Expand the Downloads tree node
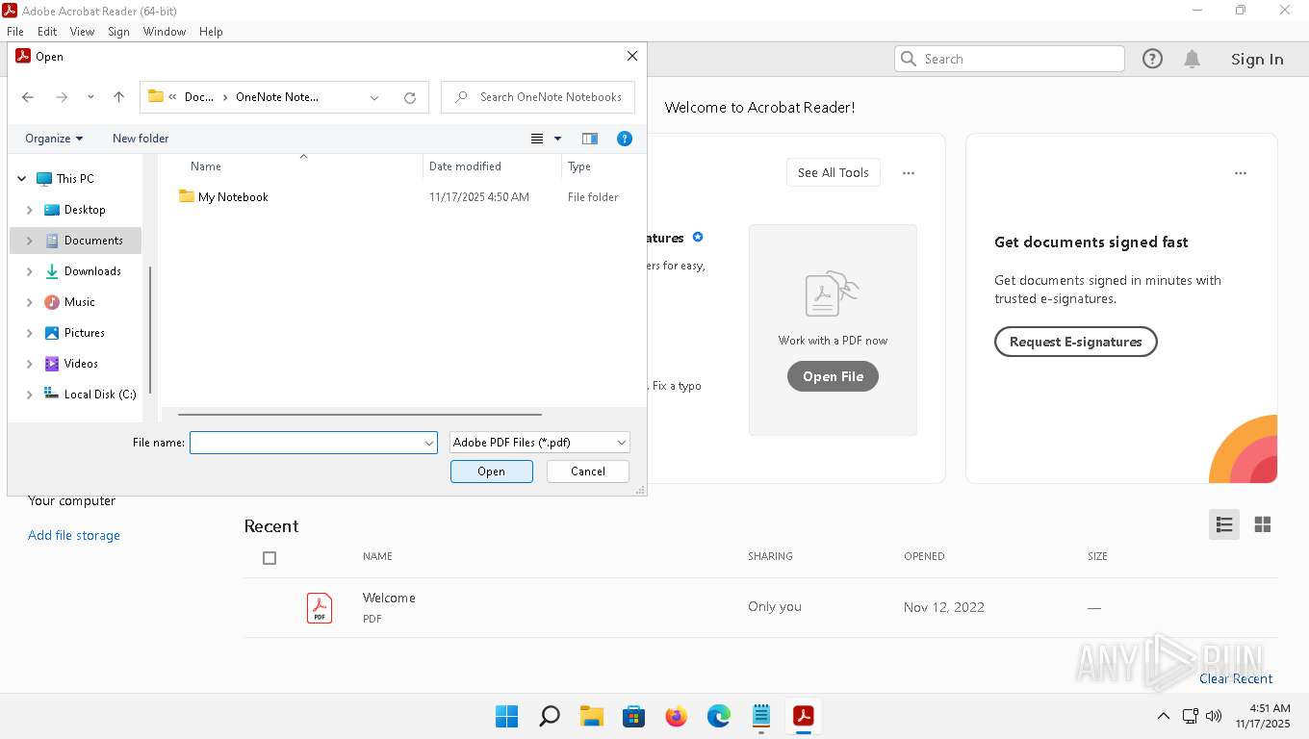 (x=29, y=271)
